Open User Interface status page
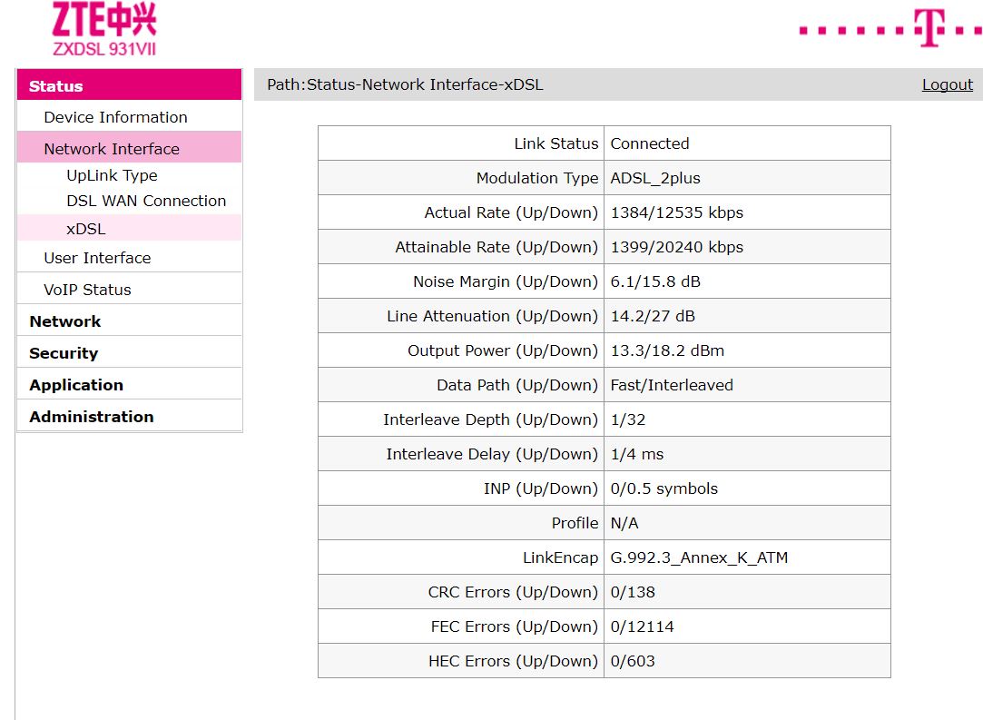The image size is (983, 720). pos(97,258)
